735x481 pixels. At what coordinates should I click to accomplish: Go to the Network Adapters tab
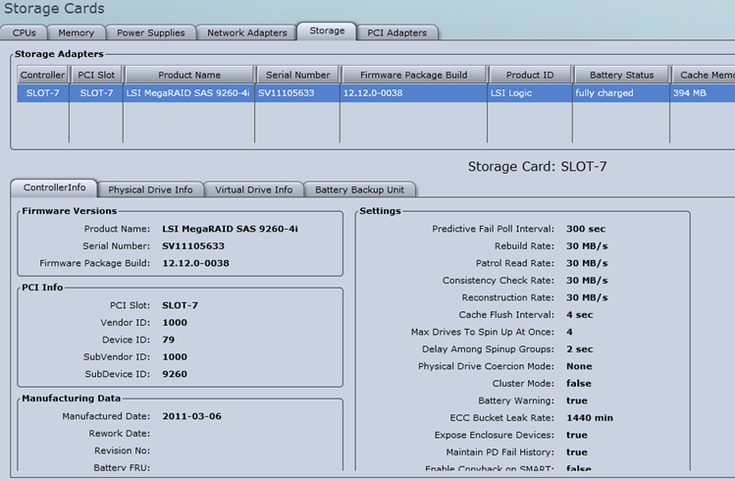[246, 32]
